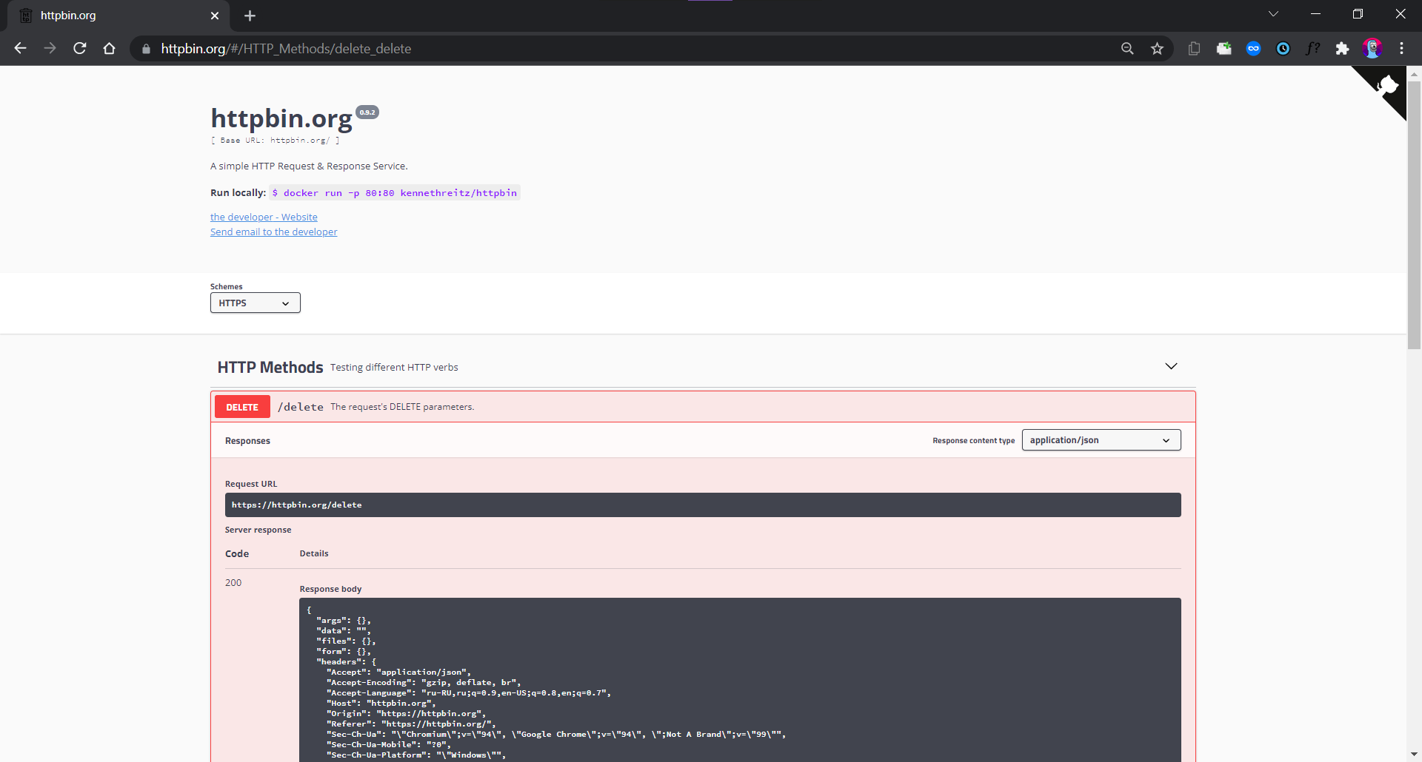This screenshot has width=1422, height=762.
Task: Click the red DELETE method button
Action: [x=242, y=407]
